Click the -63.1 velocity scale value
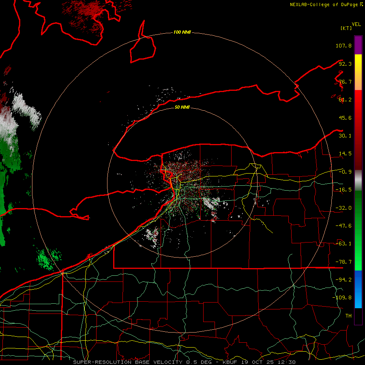The image size is (365, 365). click(x=344, y=244)
